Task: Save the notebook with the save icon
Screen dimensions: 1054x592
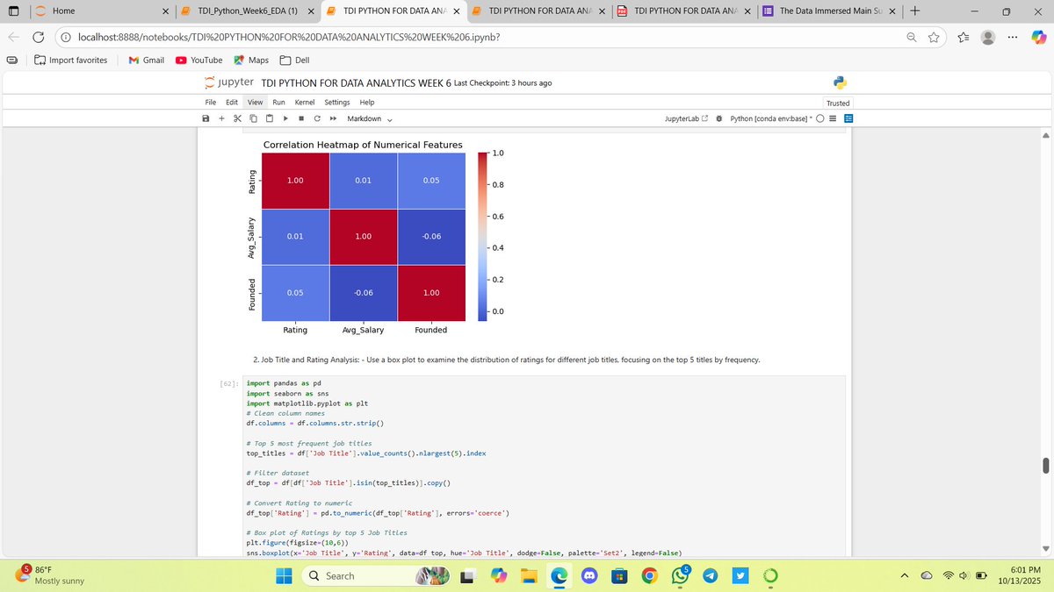Action: pos(206,118)
